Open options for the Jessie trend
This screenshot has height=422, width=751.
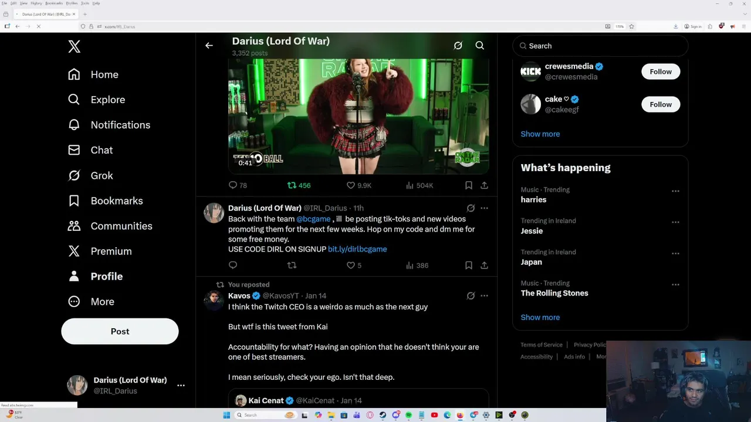point(675,222)
